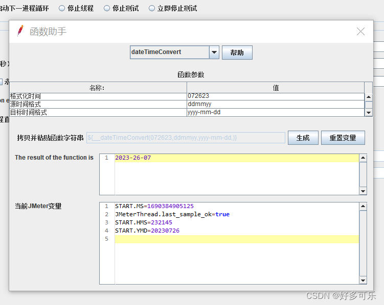Click the JMeterThread.last_sample_ok=true line

tap(172, 214)
